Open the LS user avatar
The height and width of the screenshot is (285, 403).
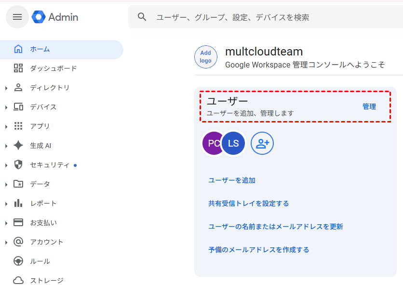pyautogui.click(x=233, y=143)
